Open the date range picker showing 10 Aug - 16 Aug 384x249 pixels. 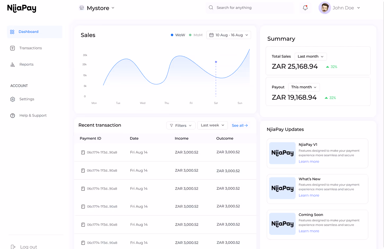point(228,35)
